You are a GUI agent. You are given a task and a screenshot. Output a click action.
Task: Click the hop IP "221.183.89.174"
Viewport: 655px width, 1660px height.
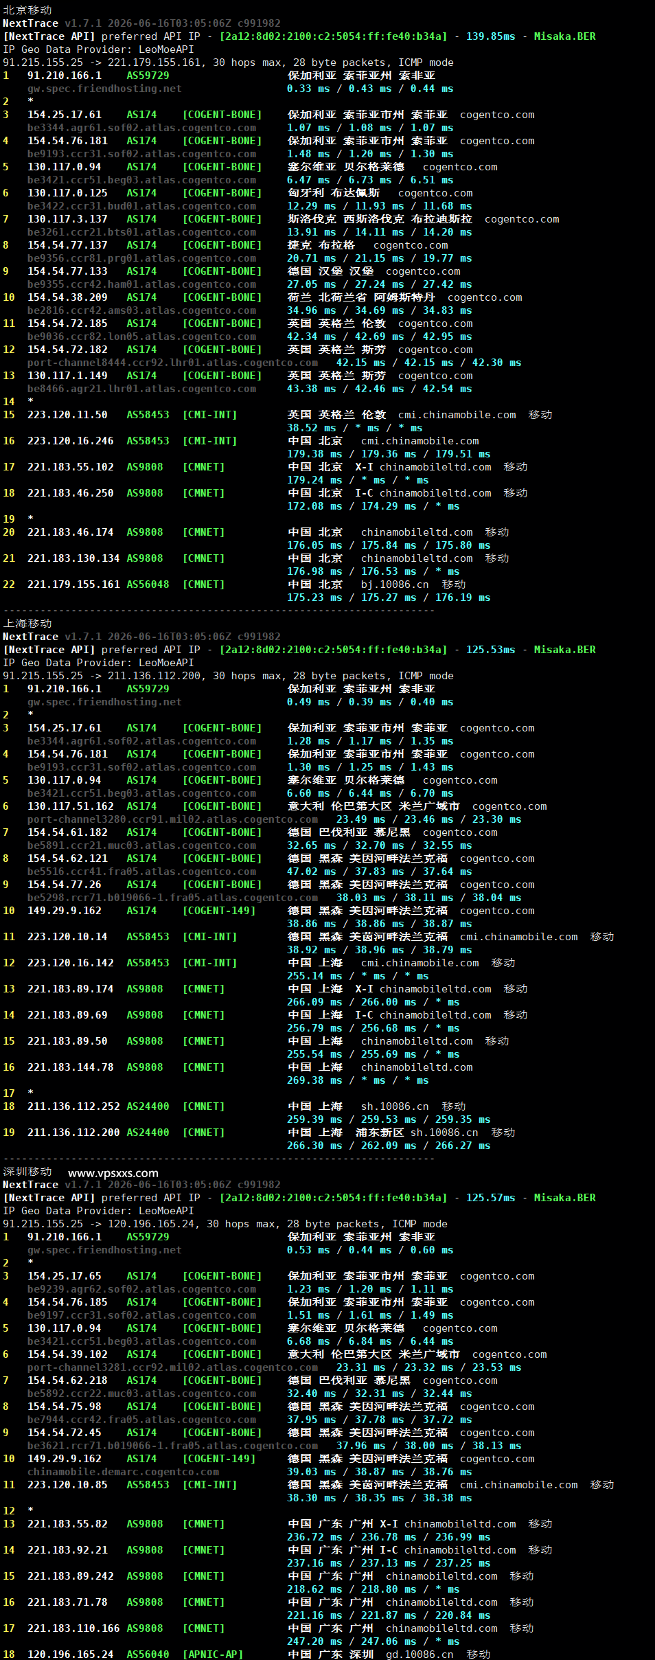point(71,989)
